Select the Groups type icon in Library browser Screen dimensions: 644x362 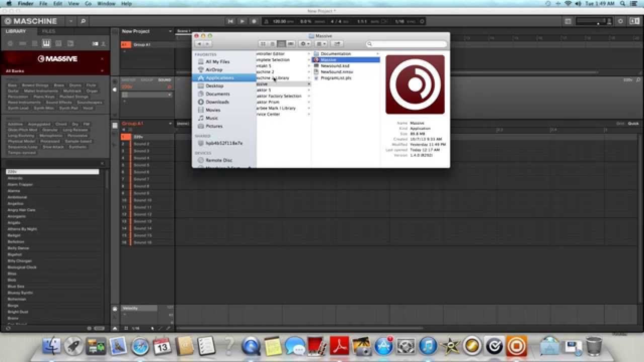[x=22, y=44]
